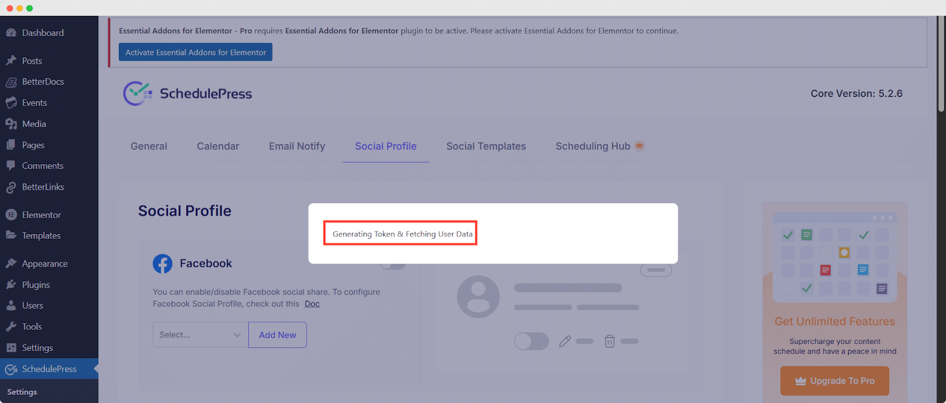
Task: Click the Pages icon in sidebar
Action: click(x=11, y=145)
